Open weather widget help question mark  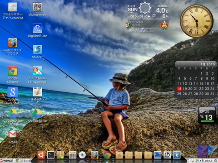[152, 30]
